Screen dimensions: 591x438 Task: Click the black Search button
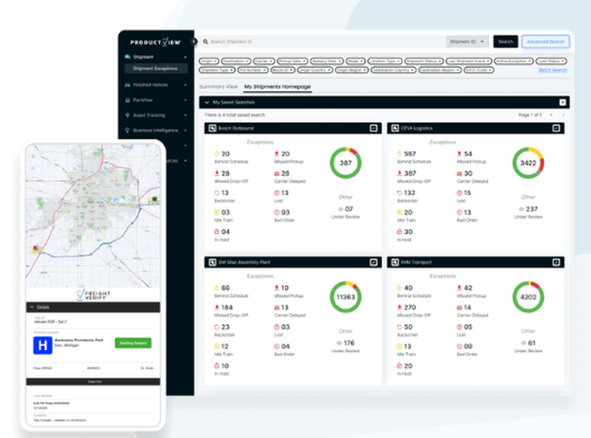pos(505,41)
